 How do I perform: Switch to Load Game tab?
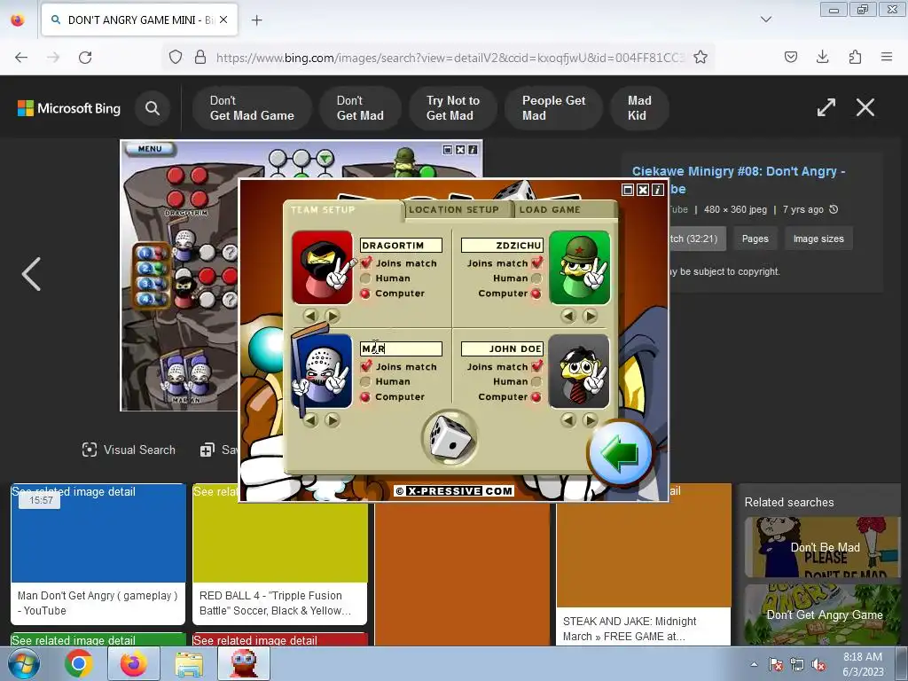pyautogui.click(x=550, y=209)
